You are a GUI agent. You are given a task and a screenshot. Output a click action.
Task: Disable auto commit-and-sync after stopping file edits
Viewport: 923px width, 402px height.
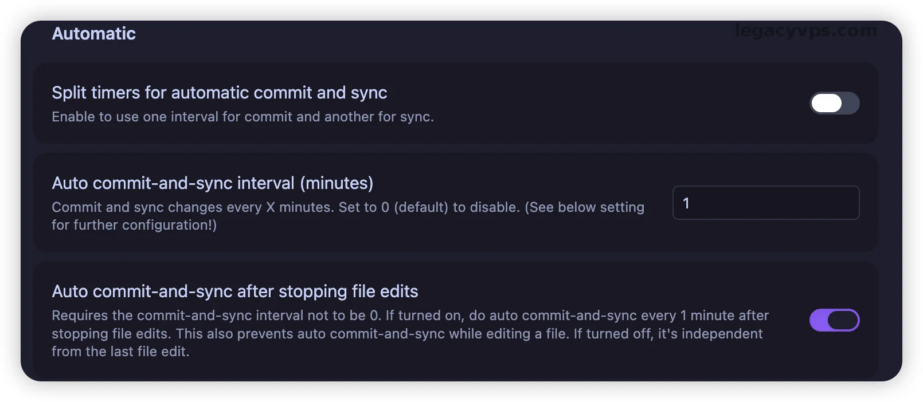(x=834, y=320)
